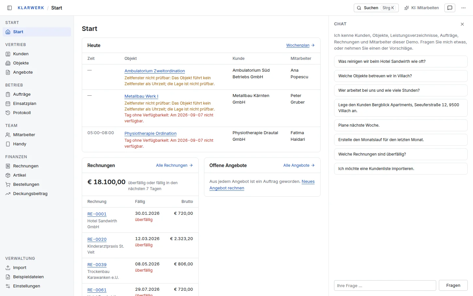
Task: Follow the Alle Rechnungen link
Action: tap(174, 165)
